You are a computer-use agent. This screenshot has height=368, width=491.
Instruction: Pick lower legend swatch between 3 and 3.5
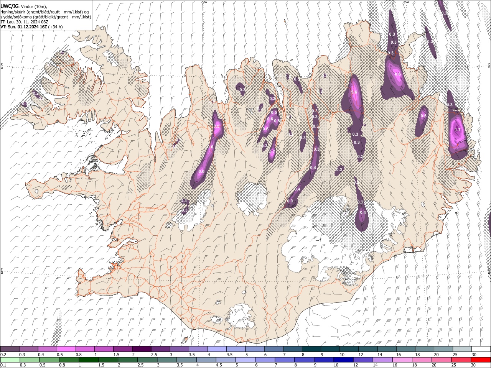coord(166,360)
